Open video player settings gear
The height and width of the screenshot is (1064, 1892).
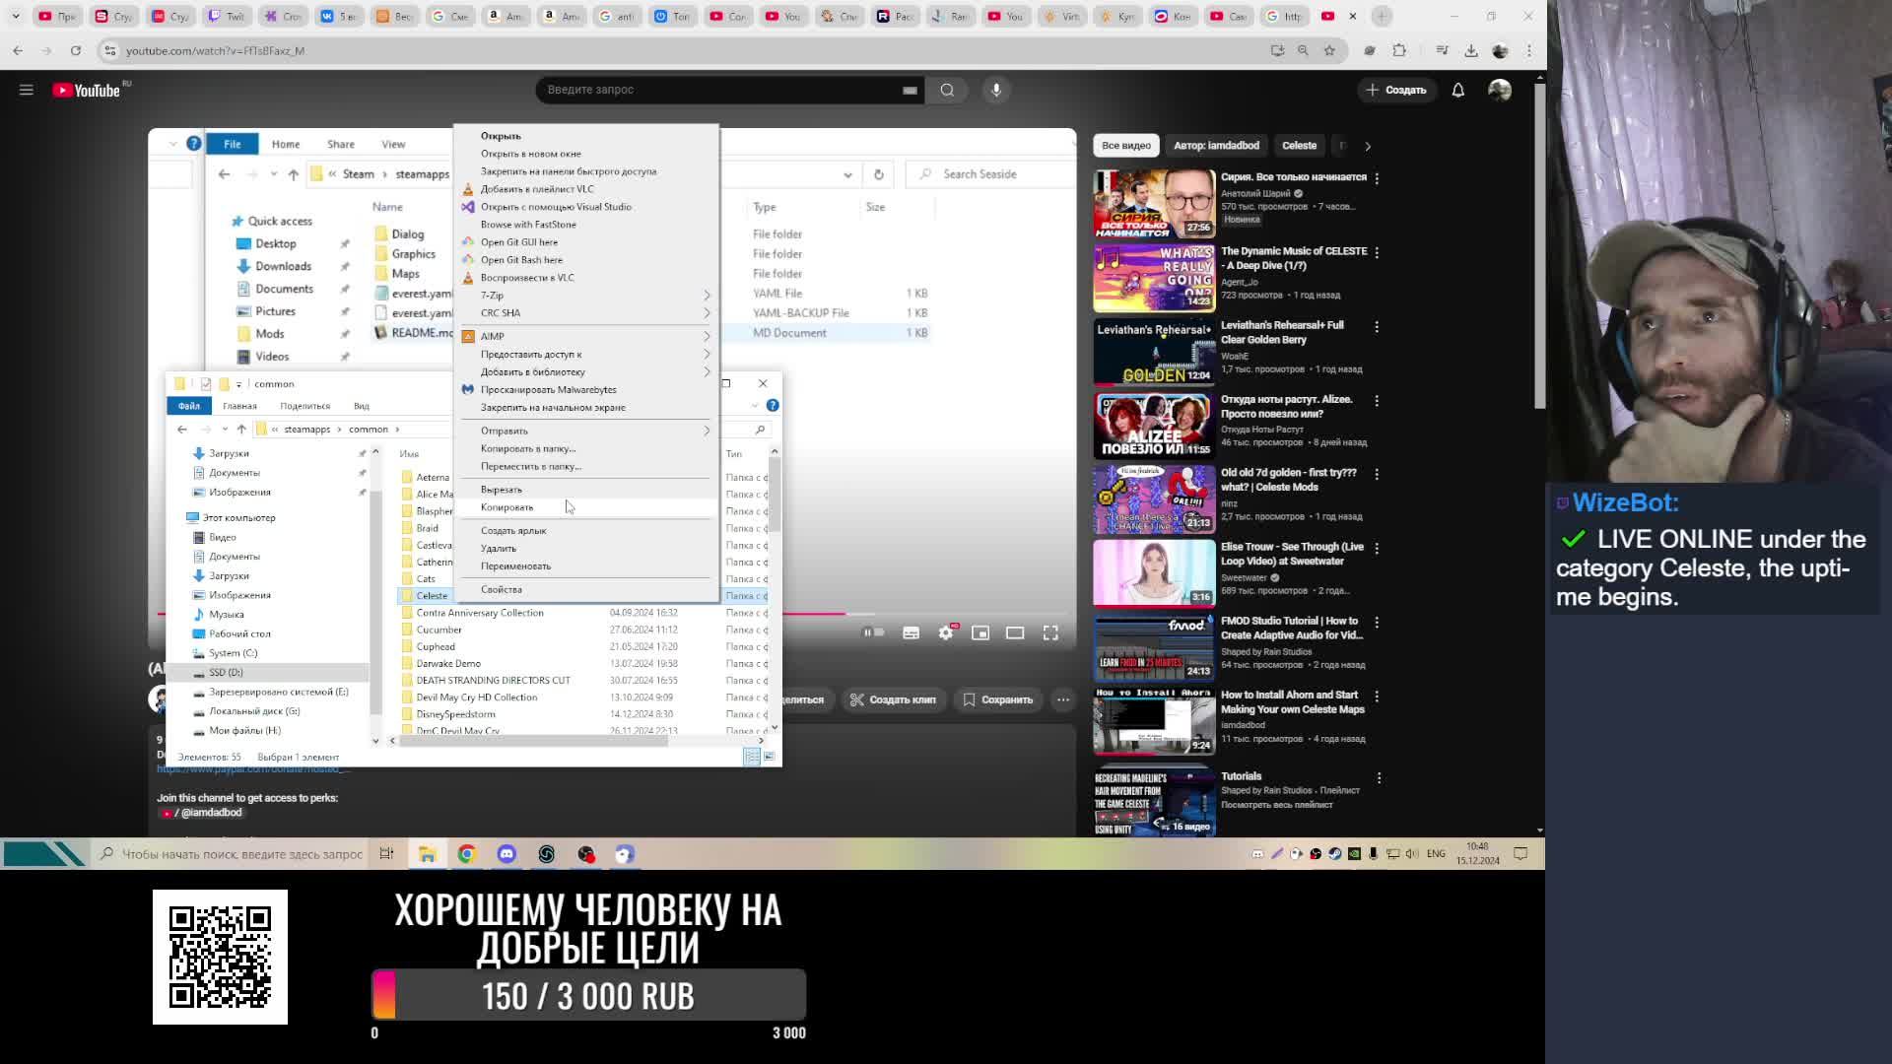point(946,632)
